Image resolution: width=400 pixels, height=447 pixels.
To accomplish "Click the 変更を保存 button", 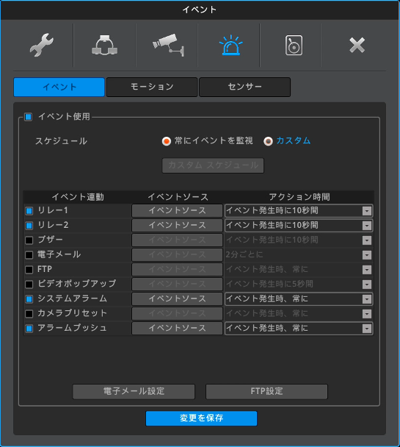I will [201, 418].
